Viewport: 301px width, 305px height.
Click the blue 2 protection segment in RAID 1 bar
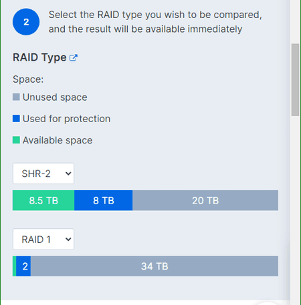[23, 266]
